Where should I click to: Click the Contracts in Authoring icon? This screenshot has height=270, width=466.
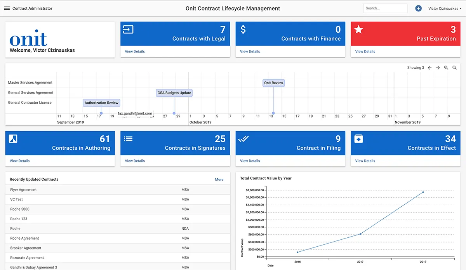(13, 139)
